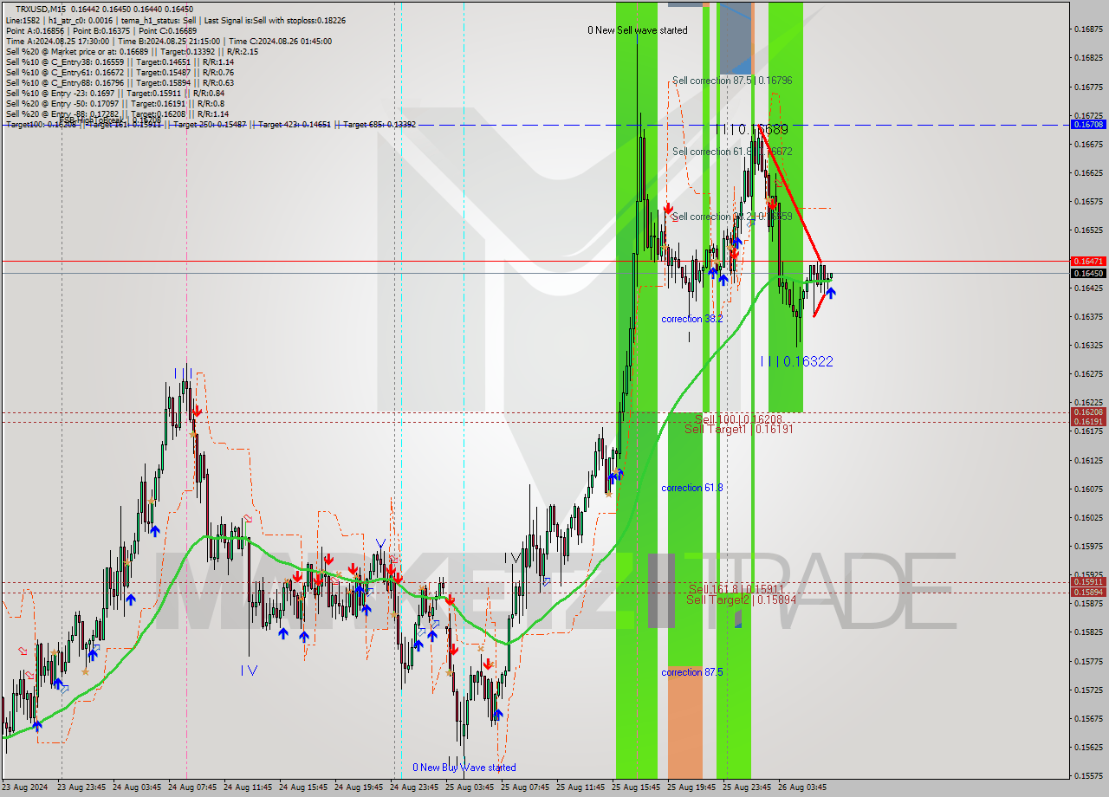Click the '23 Aug 2024' time axis label
The height and width of the screenshot is (797, 1109).
pyautogui.click(x=24, y=788)
